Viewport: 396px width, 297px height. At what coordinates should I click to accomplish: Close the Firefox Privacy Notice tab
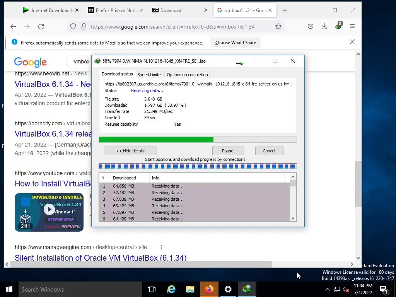(142, 10)
